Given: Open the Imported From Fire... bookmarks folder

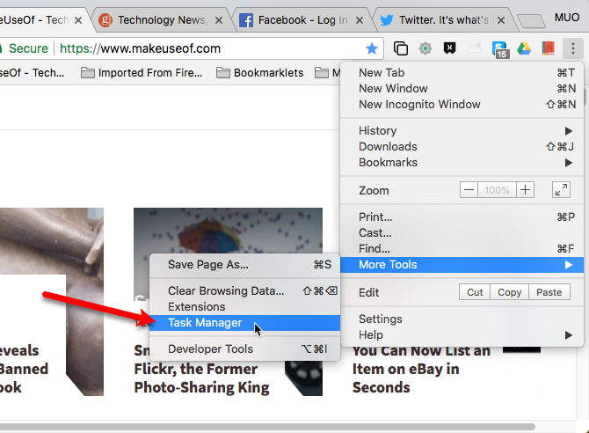Looking at the screenshot, I should click(142, 72).
